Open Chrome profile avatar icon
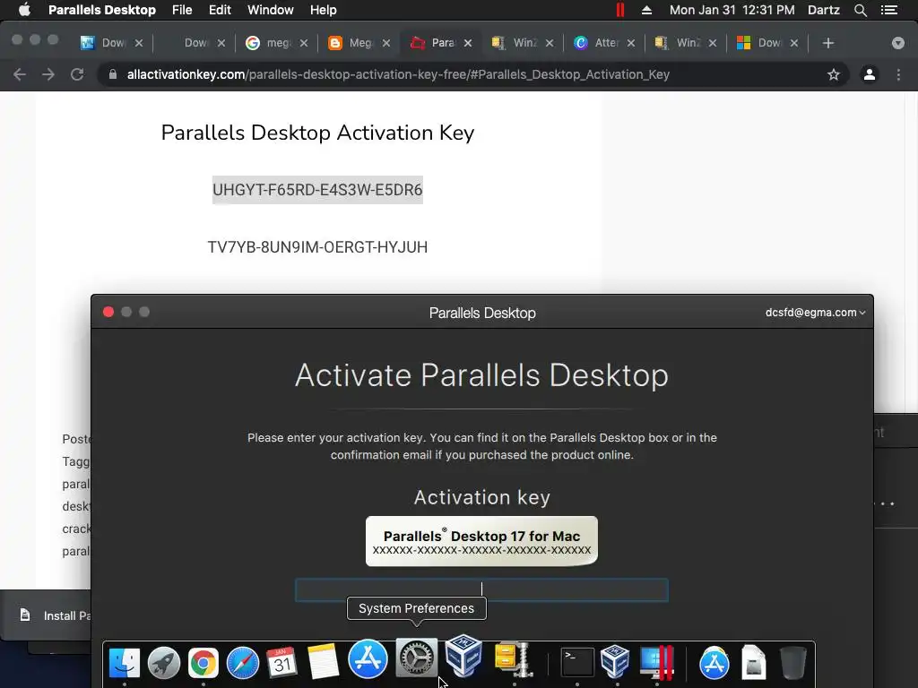Screen dimensions: 918x688 click(870, 74)
